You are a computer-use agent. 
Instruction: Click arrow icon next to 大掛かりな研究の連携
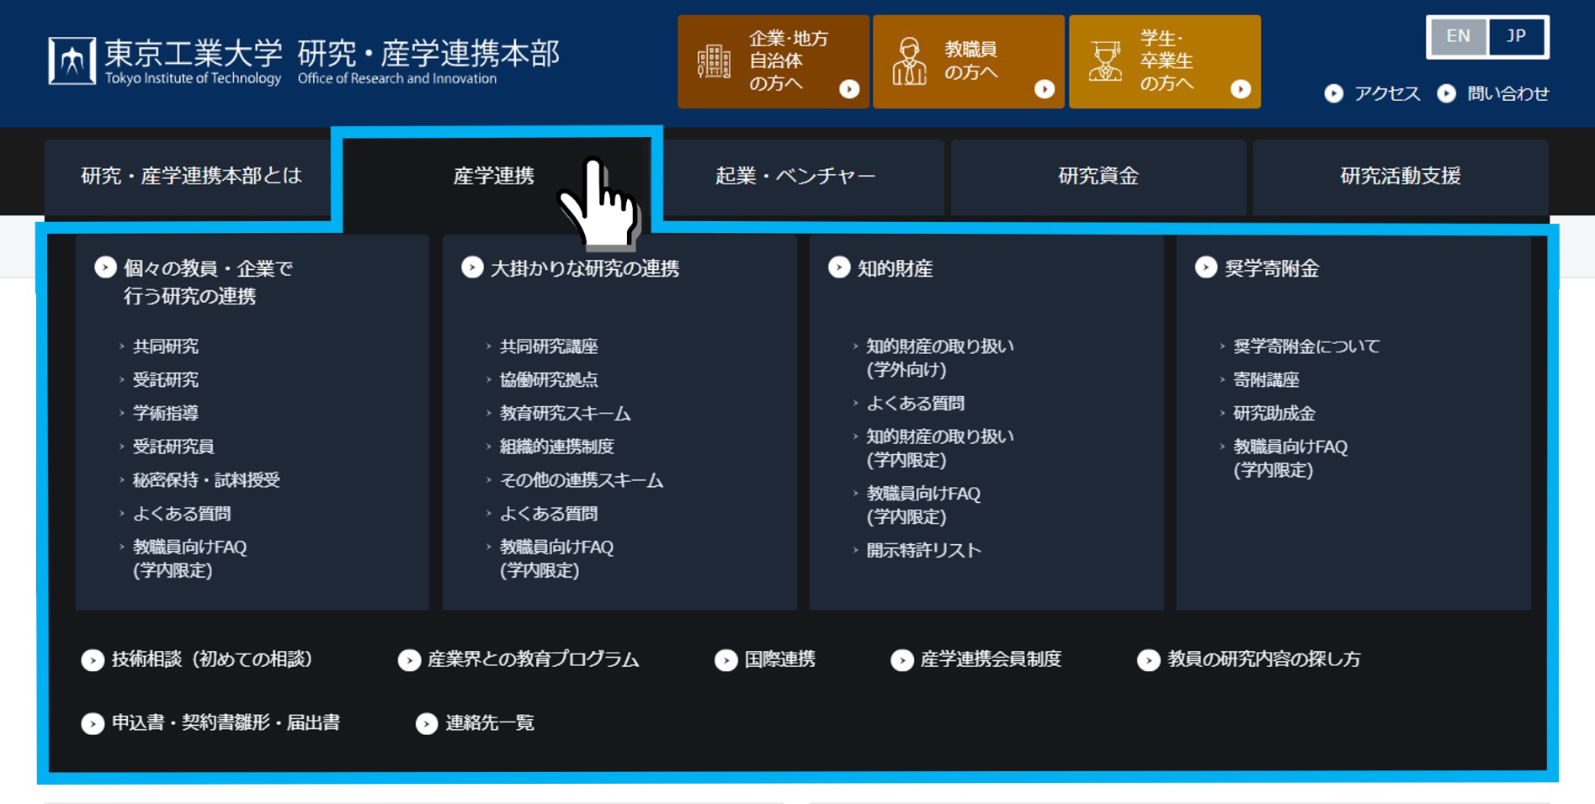[x=472, y=267]
